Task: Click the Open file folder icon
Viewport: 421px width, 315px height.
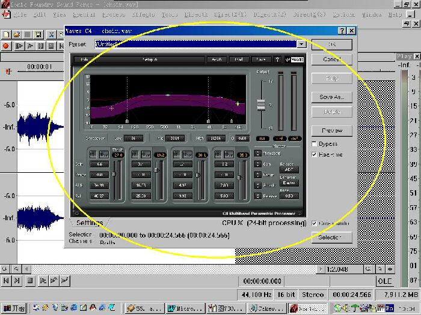Action: click(x=17, y=35)
